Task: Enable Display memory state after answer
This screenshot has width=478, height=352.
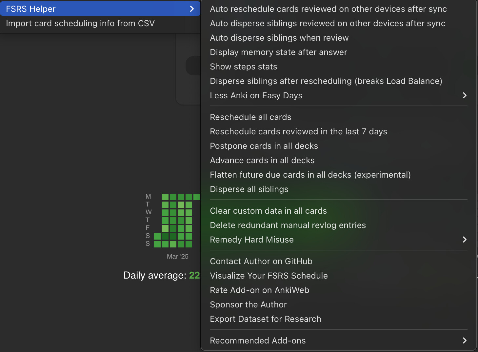Action: coord(338,52)
